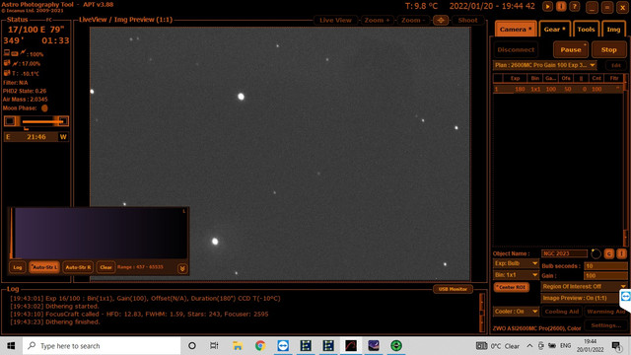This screenshot has height=355, width=631.
Task: Open camera Settings button
Action: tap(605, 325)
